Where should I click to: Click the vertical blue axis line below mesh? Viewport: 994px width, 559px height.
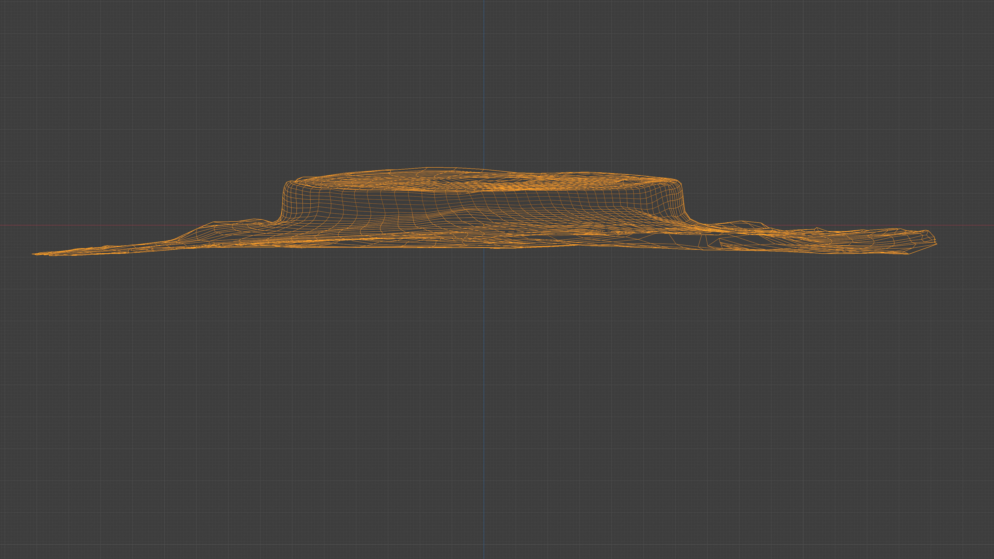point(484,386)
